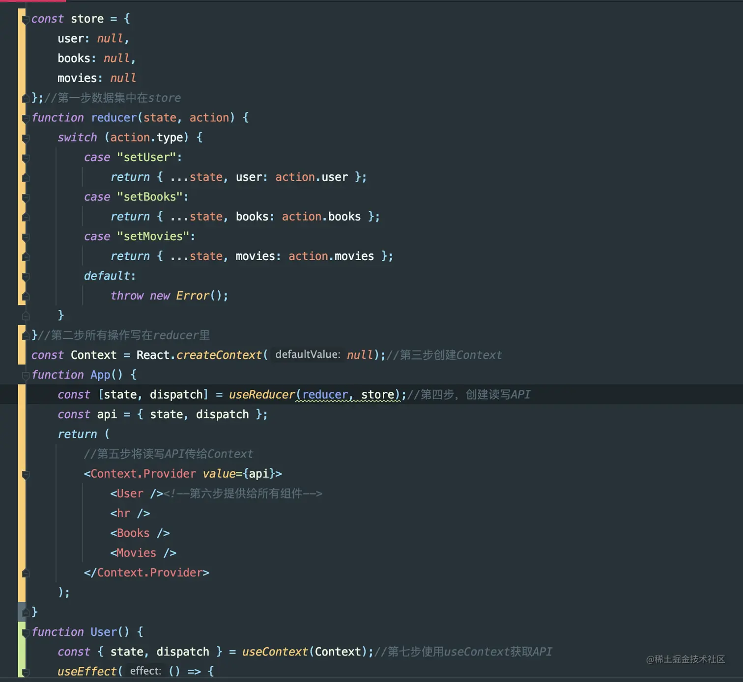Click the "useEffect" hook call
The height and width of the screenshot is (682, 743).
click(87, 671)
